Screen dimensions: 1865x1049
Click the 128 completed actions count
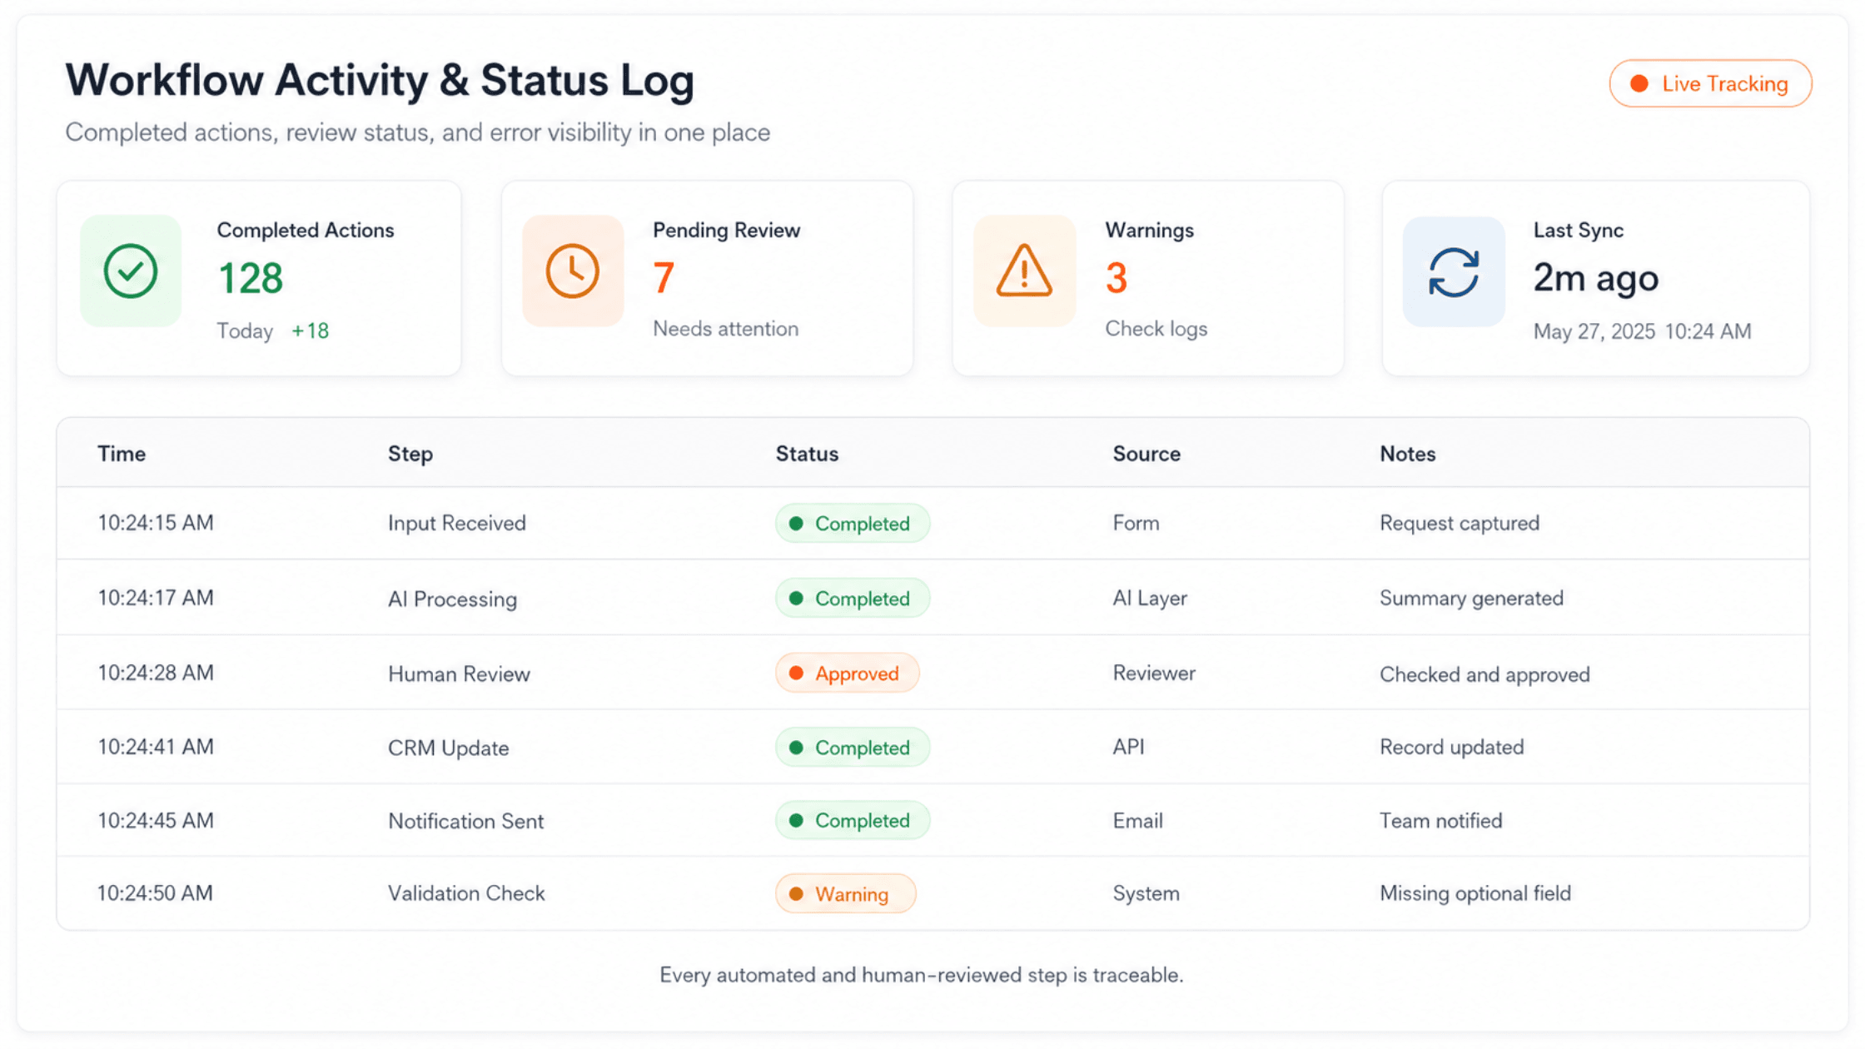point(250,278)
